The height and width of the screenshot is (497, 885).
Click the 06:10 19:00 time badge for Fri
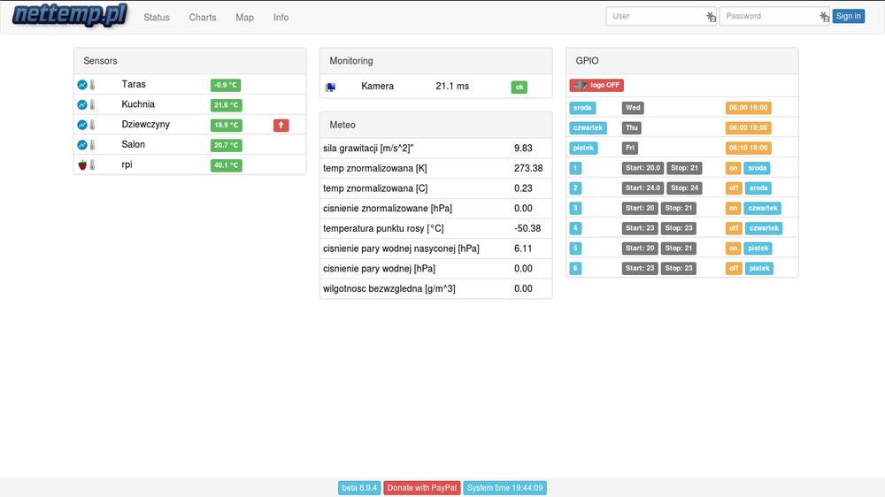pyautogui.click(x=749, y=148)
